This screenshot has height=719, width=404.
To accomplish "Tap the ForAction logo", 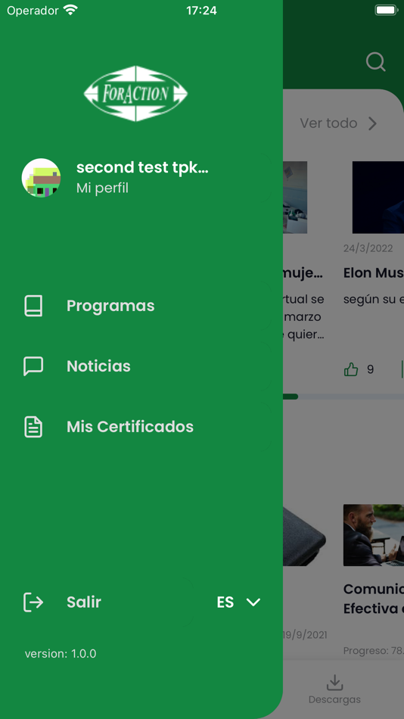I will pyautogui.click(x=135, y=94).
